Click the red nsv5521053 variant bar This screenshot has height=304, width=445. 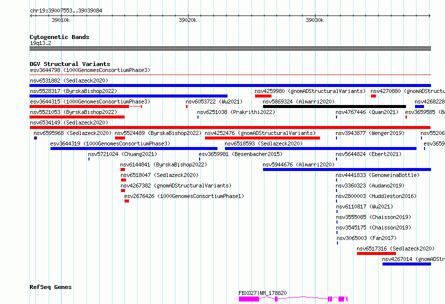[x=77, y=117]
